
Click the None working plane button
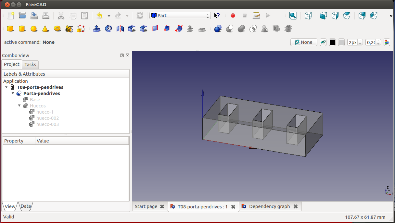pyautogui.click(x=303, y=42)
